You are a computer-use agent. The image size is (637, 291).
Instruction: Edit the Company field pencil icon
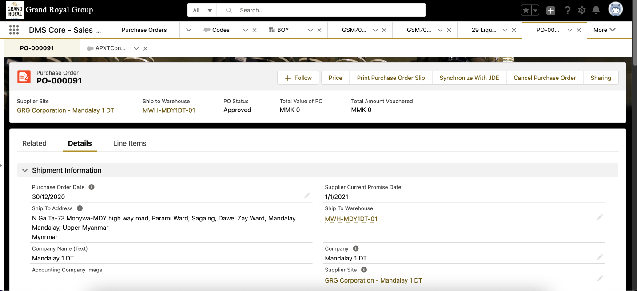(600, 257)
